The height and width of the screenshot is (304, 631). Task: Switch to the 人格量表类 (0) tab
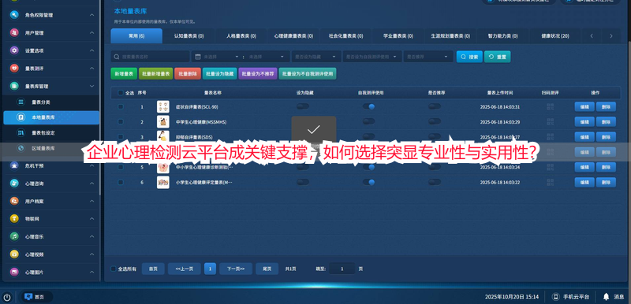pos(241,35)
